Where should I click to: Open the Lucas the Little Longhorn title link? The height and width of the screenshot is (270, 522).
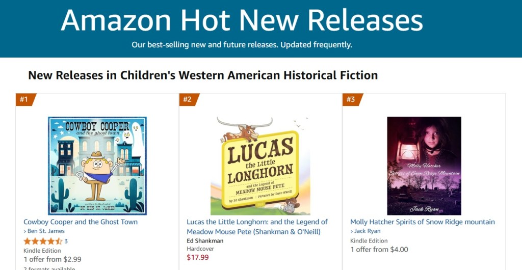pyautogui.click(x=257, y=227)
